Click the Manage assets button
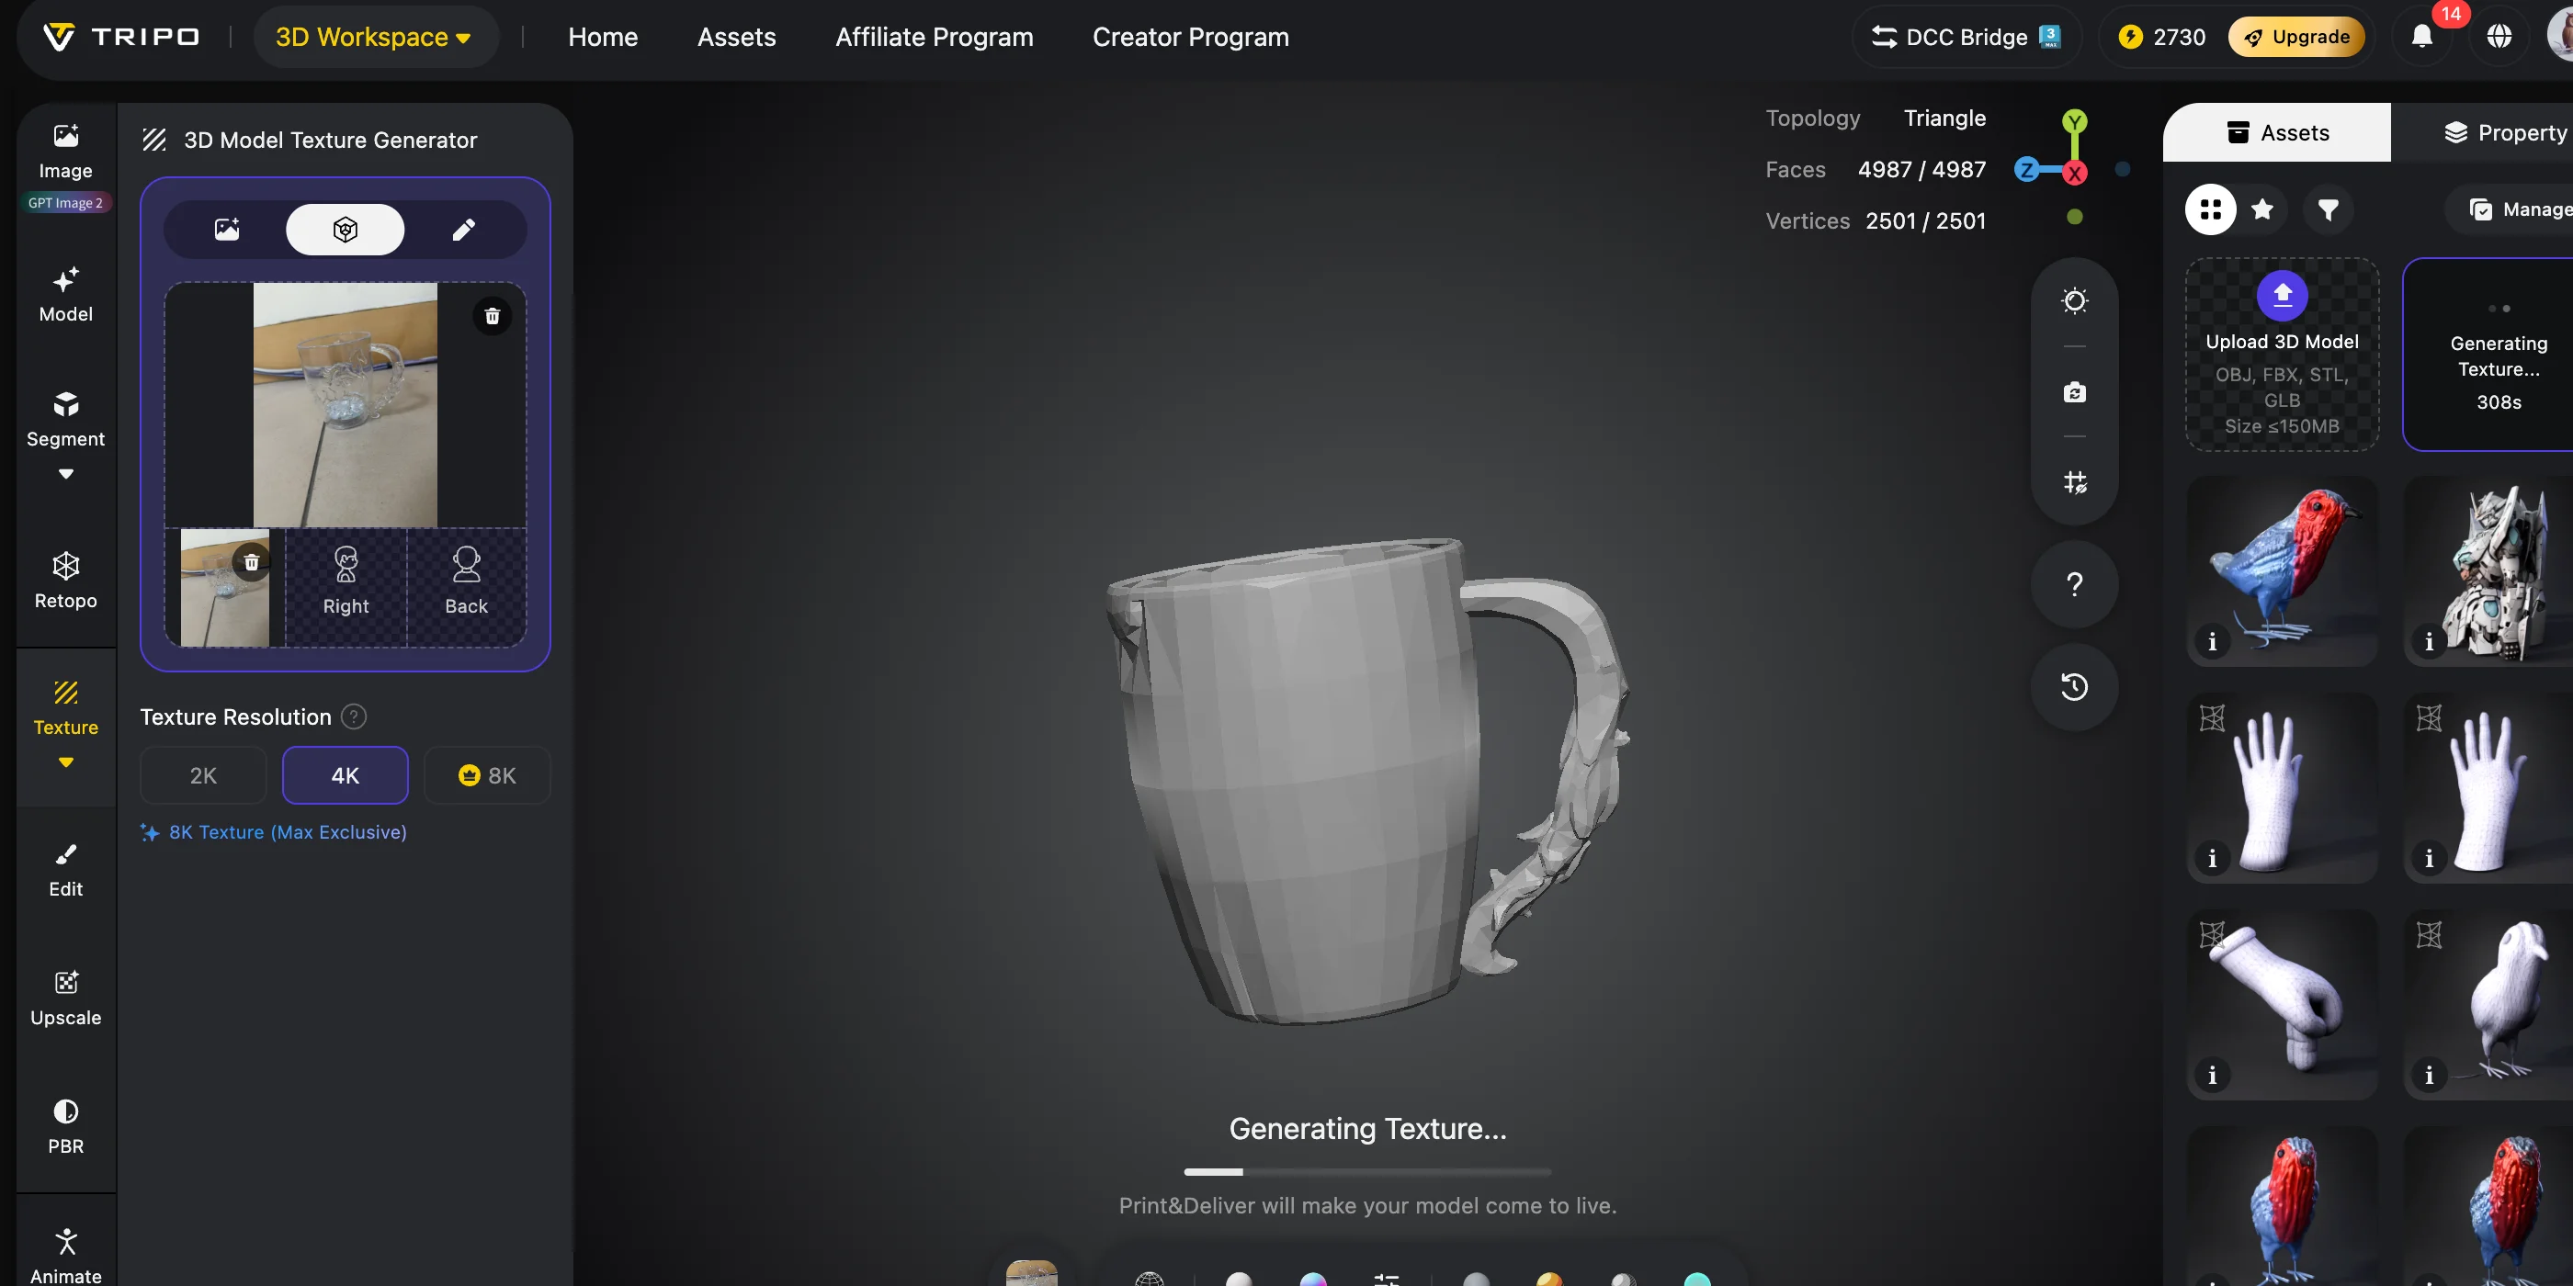The height and width of the screenshot is (1286, 2573). [2519, 209]
